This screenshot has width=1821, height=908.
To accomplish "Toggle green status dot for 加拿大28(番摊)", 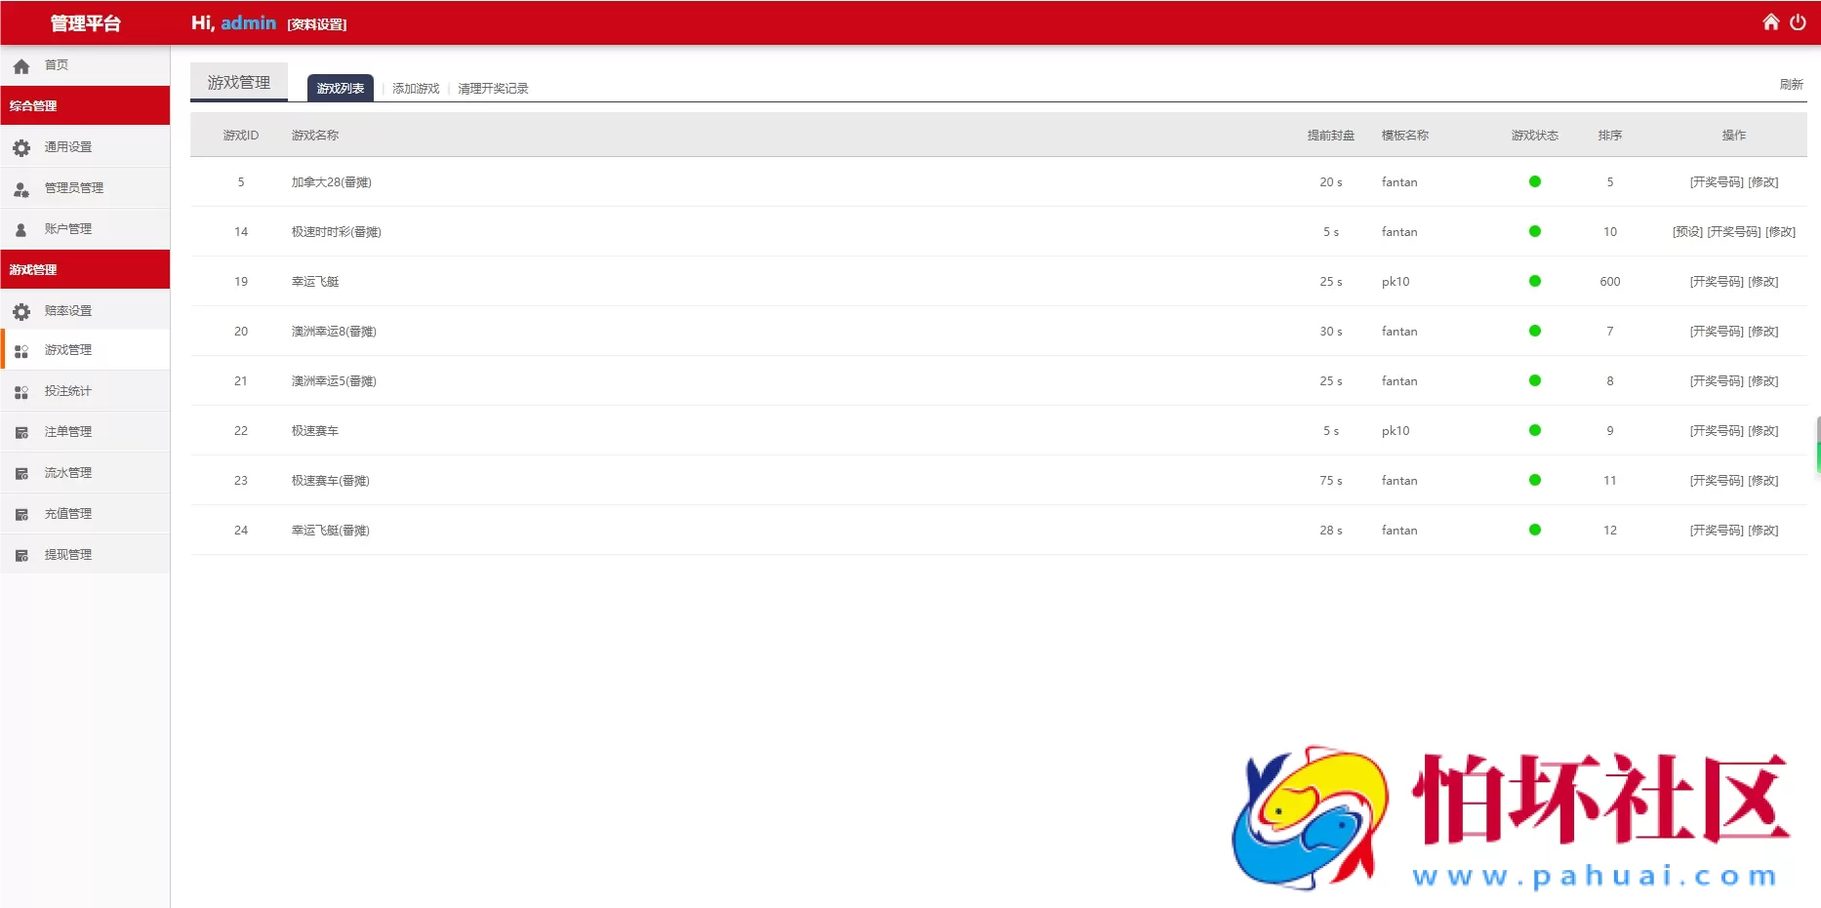I will coord(1534,181).
